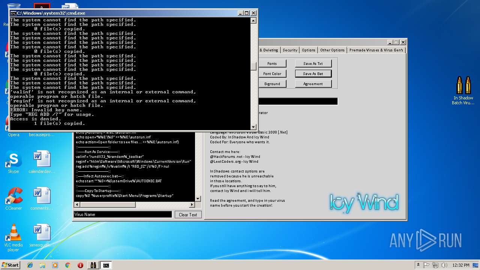The width and height of the screenshot is (480, 270).
Task: Click the Internet Explorer taskbar icon
Action: click(30, 265)
